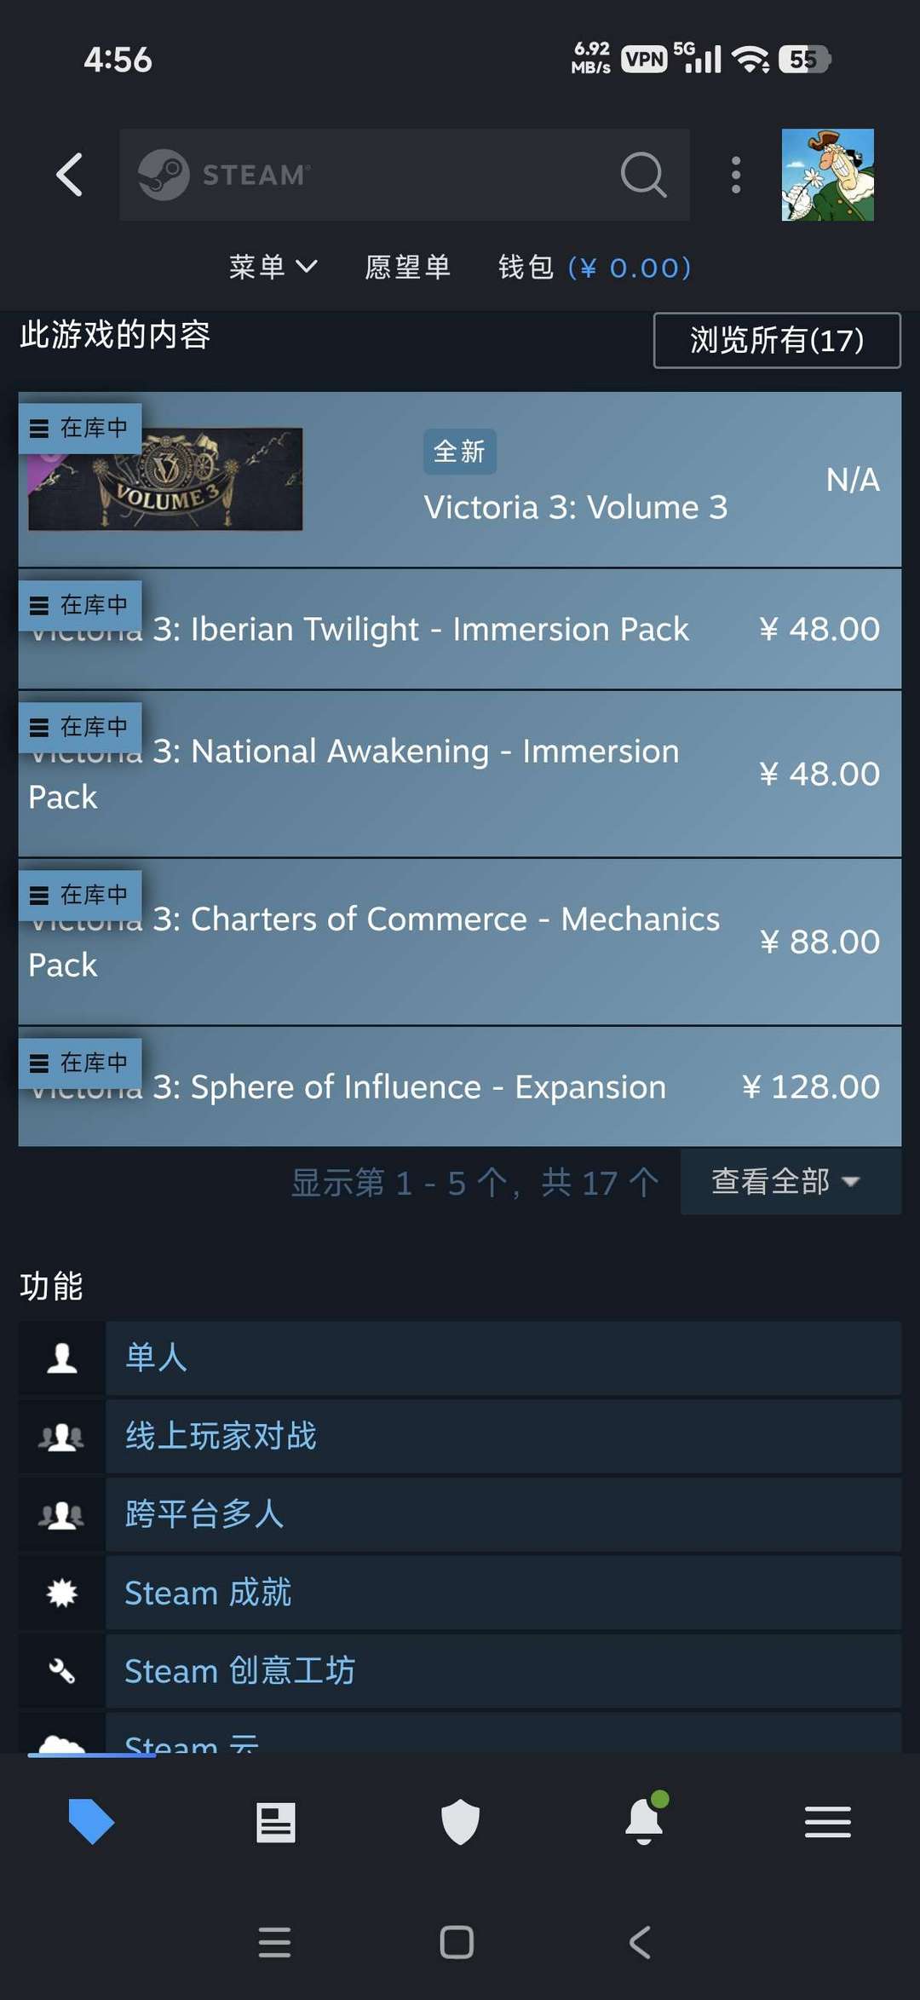
Task: Expand the 菜单 dropdown
Action: (x=273, y=268)
